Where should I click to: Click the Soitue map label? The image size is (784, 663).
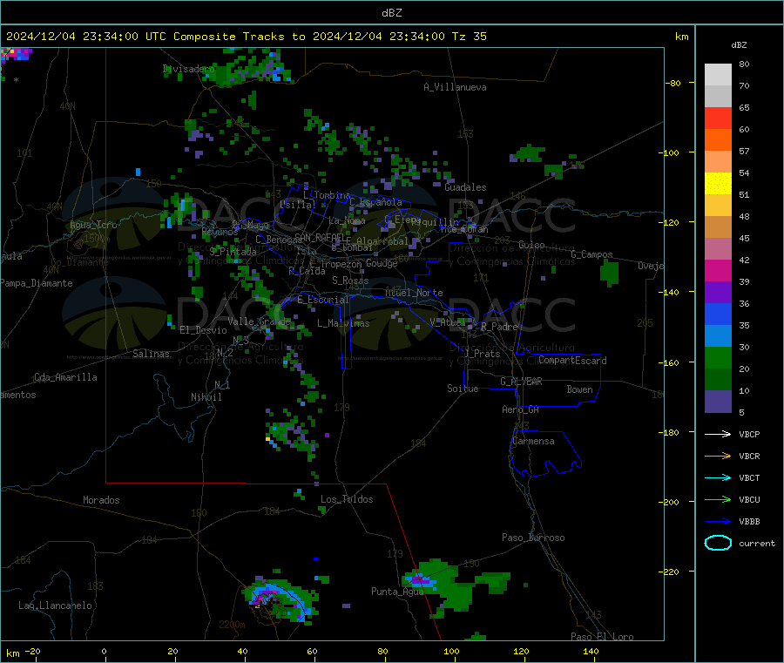click(463, 389)
